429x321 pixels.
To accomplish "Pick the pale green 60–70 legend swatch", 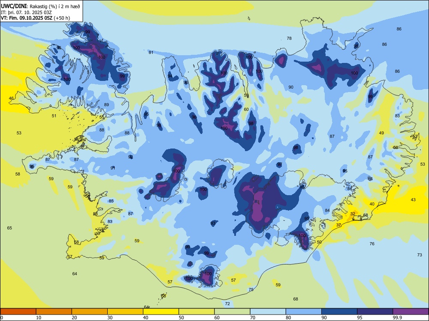I will coord(232,312).
